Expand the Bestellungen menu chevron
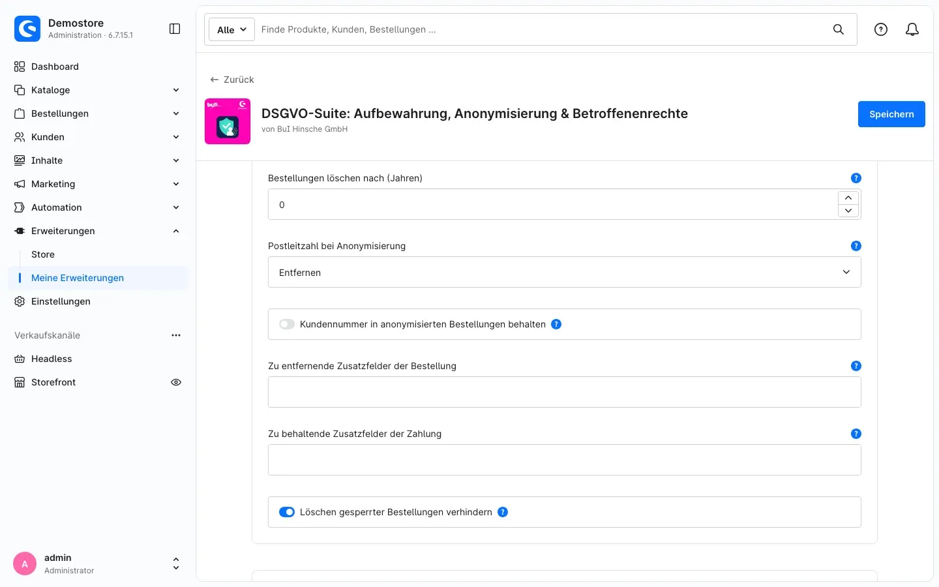This screenshot has width=939, height=587. coord(176,113)
